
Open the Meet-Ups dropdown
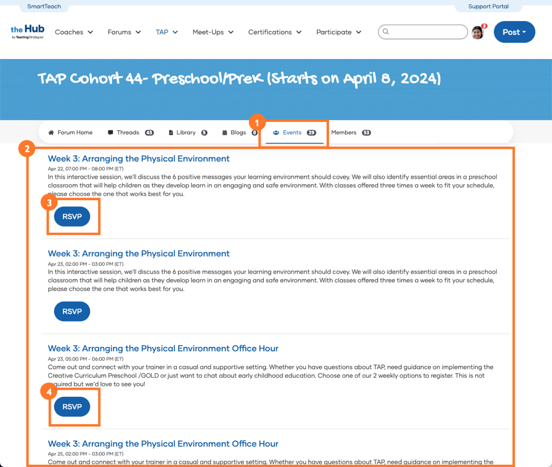pos(213,32)
